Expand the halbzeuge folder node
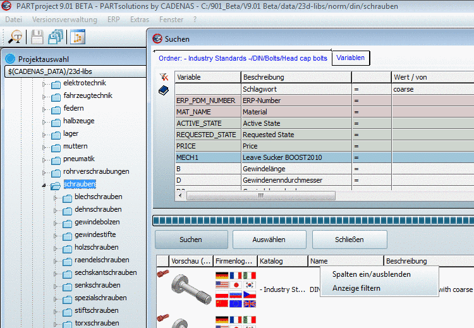Viewport: 474px width, 328px height. pos(44,122)
